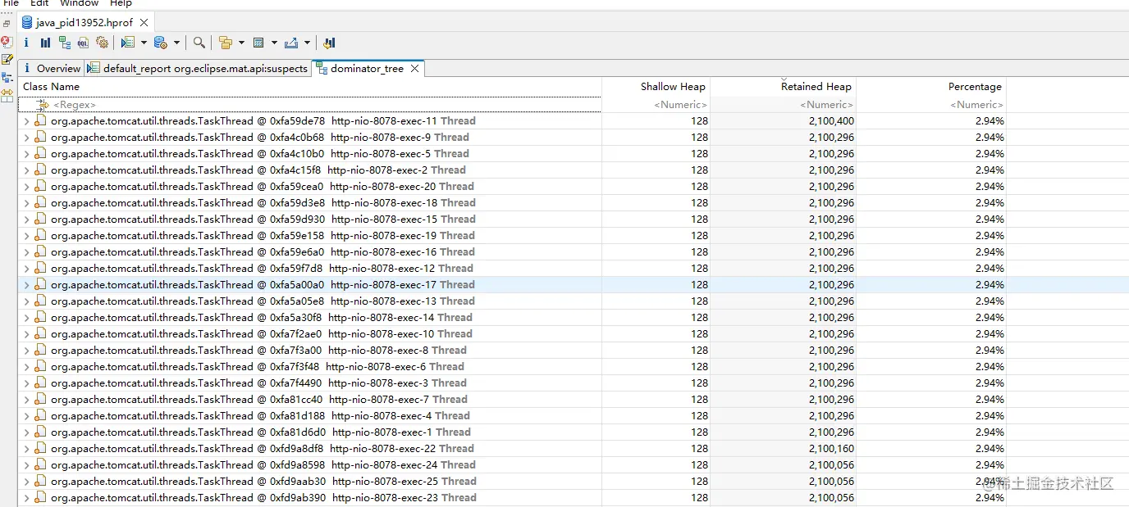Open the OQL query editor

click(x=84, y=43)
